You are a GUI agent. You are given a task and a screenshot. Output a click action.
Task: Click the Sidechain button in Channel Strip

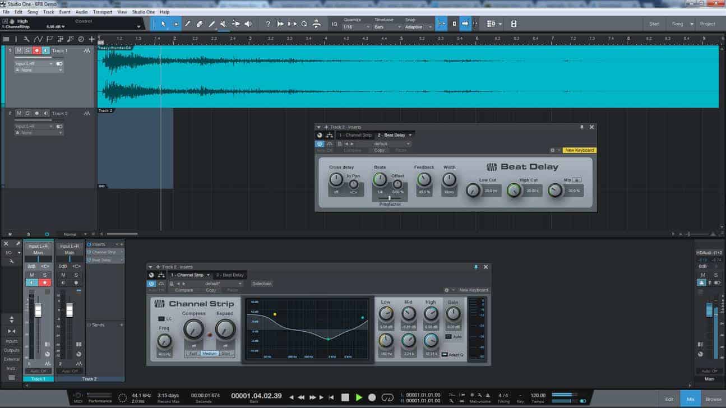point(261,284)
